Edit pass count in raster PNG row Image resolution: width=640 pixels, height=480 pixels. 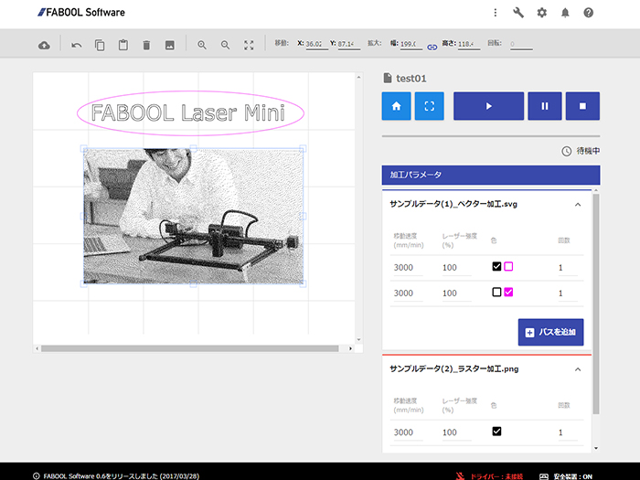568,432
